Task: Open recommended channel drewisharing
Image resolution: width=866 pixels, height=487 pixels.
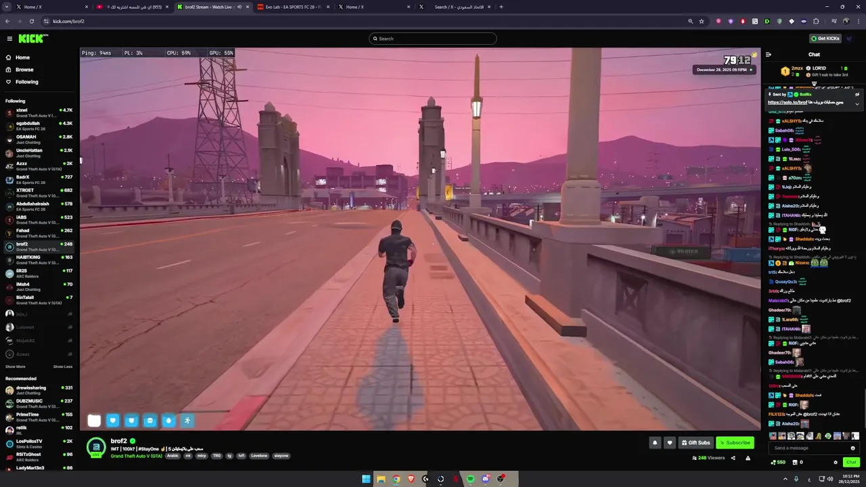Action: pyautogui.click(x=39, y=390)
